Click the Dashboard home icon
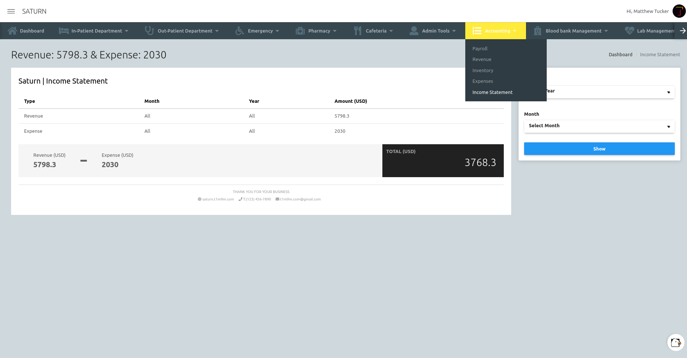The width and height of the screenshot is (687, 358). (x=13, y=31)
